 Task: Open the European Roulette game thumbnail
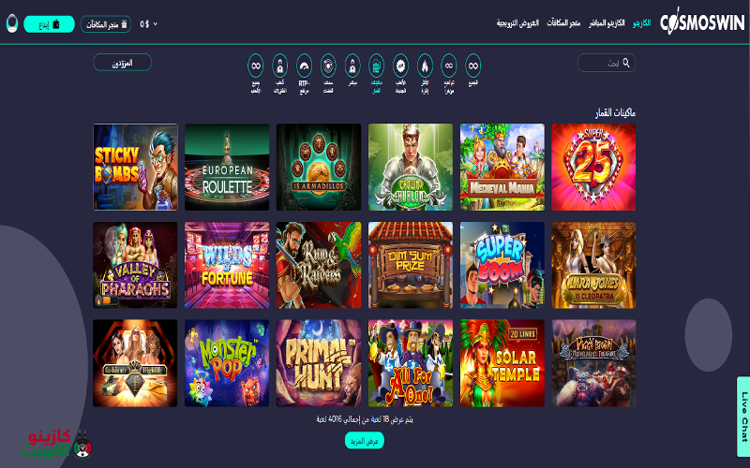227,168
